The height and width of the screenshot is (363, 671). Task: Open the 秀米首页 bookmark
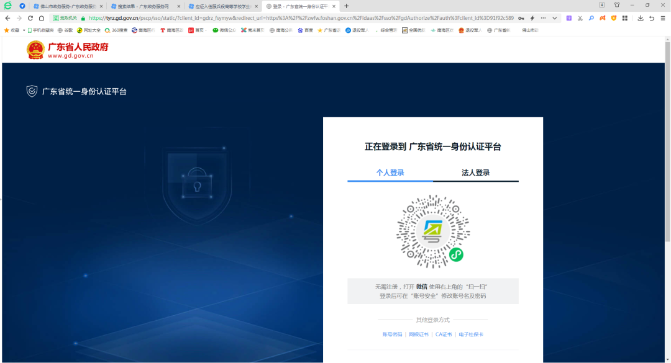(252, 30)
